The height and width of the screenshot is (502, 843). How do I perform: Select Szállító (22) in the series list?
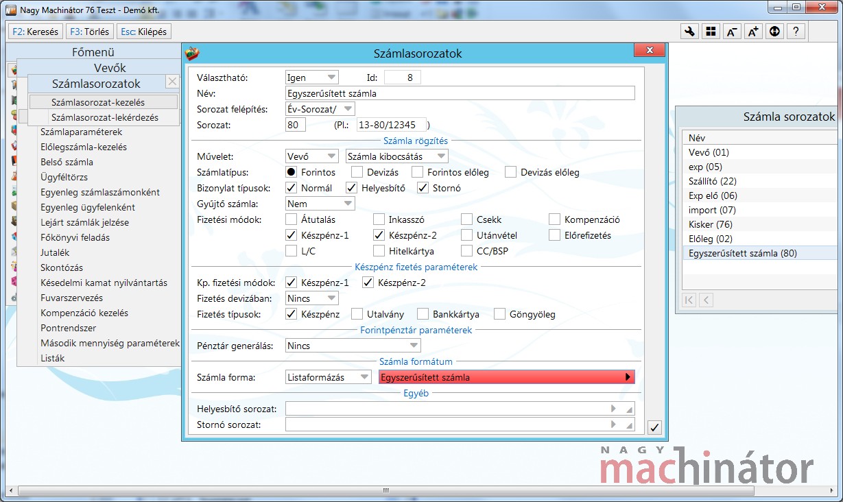pyautogui.click(x=761, y=181)
